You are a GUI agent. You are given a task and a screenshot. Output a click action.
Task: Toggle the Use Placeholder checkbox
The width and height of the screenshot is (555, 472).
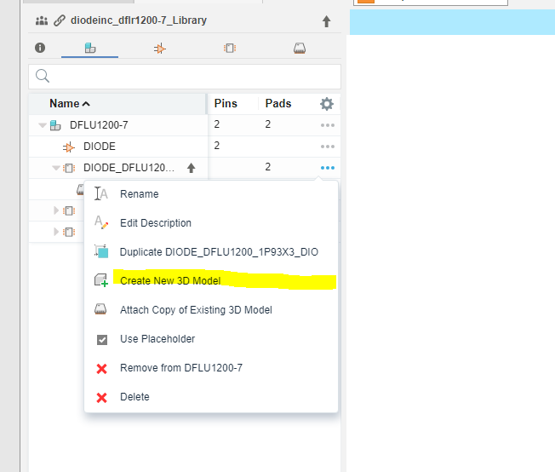(x=102, y=339)
